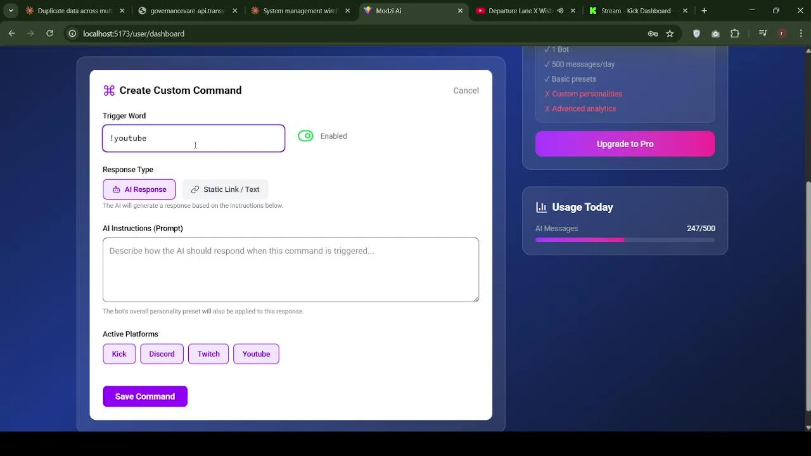Save the command
811x456 pixels.
click(145, 396)
